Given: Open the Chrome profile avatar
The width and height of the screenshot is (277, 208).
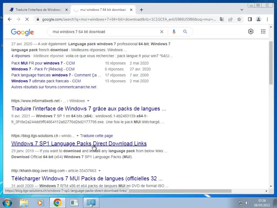Looking at the screenshot, I should [x=258, y=19].
